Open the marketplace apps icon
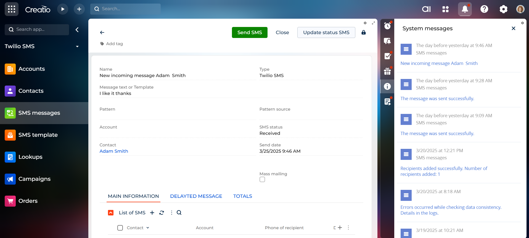The height and width of the screenshot is (238, 529). click(x=446, y=9)
